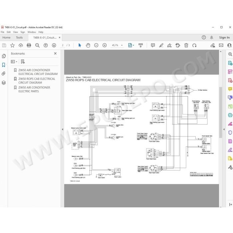
Task: Go to previous page arrow
Action: tap(46, 45)
